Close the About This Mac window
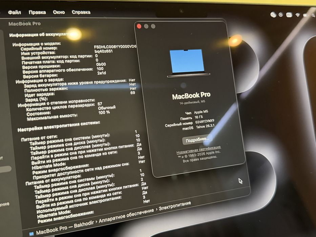 pos(139,26)
